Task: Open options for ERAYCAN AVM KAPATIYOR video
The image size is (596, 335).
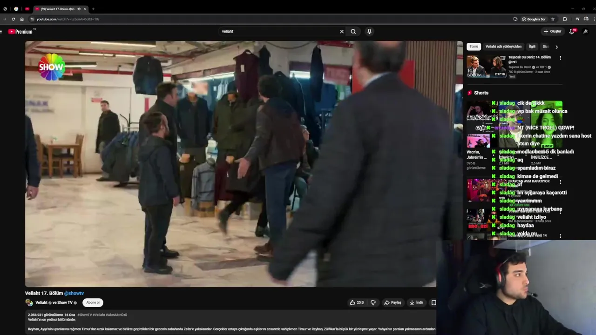Action: pyautogui.click(x=560, y=182)
